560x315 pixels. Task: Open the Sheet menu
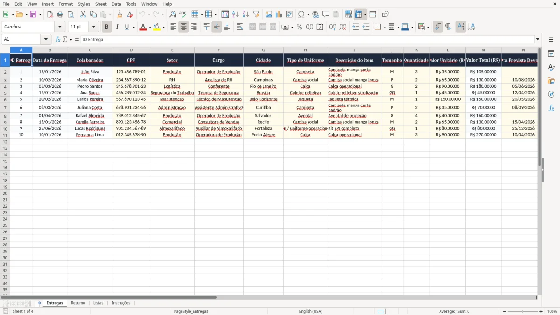click(x=101, y=4)
